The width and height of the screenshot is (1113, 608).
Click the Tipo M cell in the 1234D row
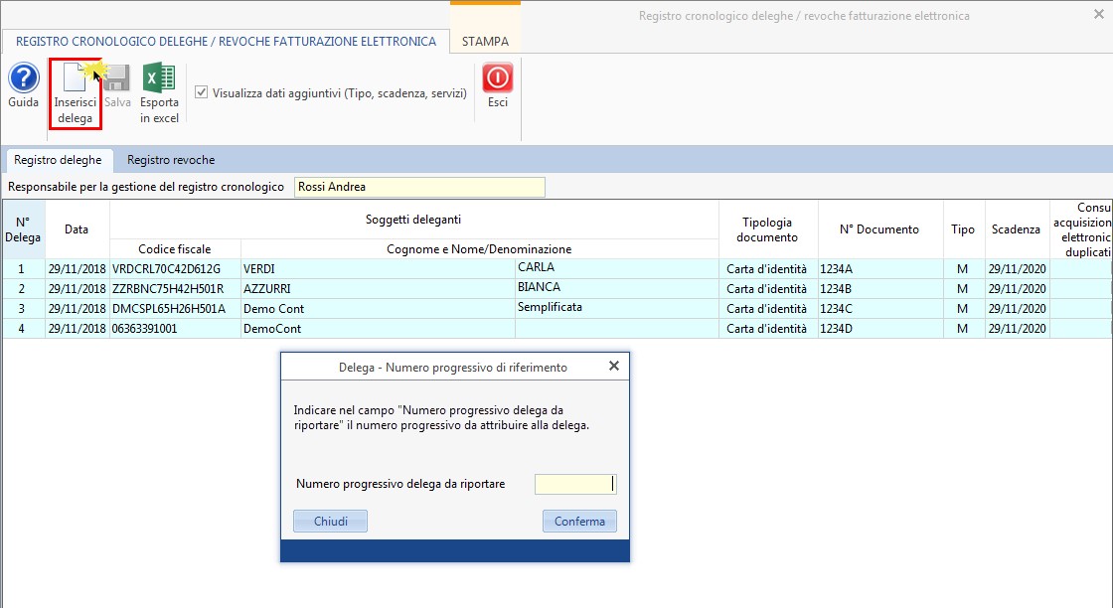963,329
